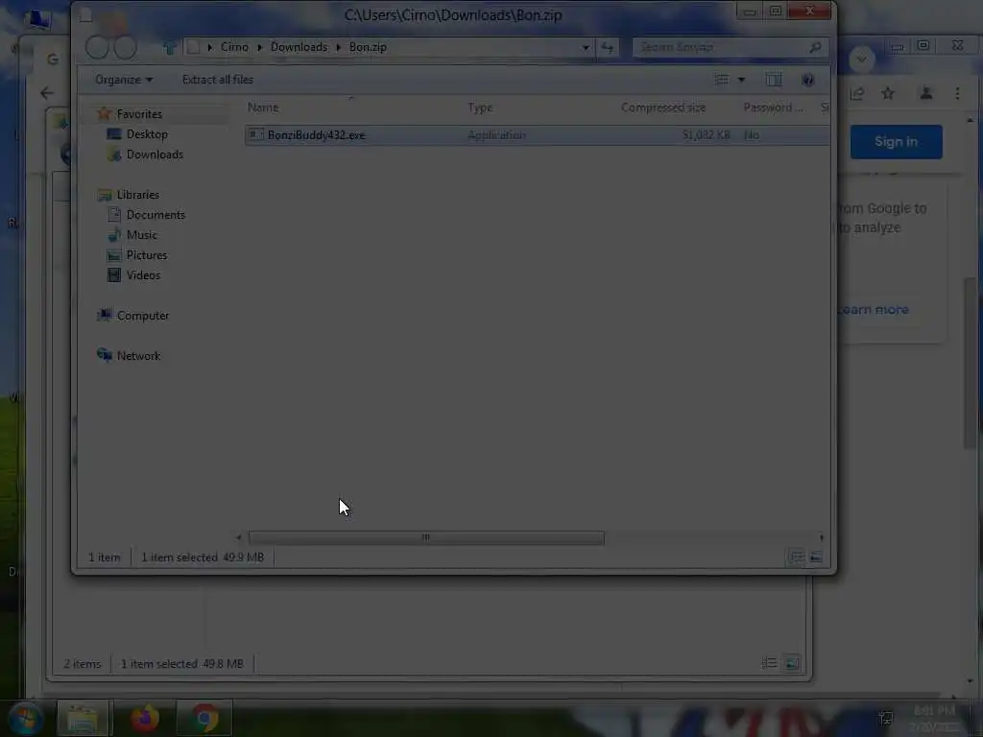
Task: Select Computer in navigation pane
Action: click(142, 315)
